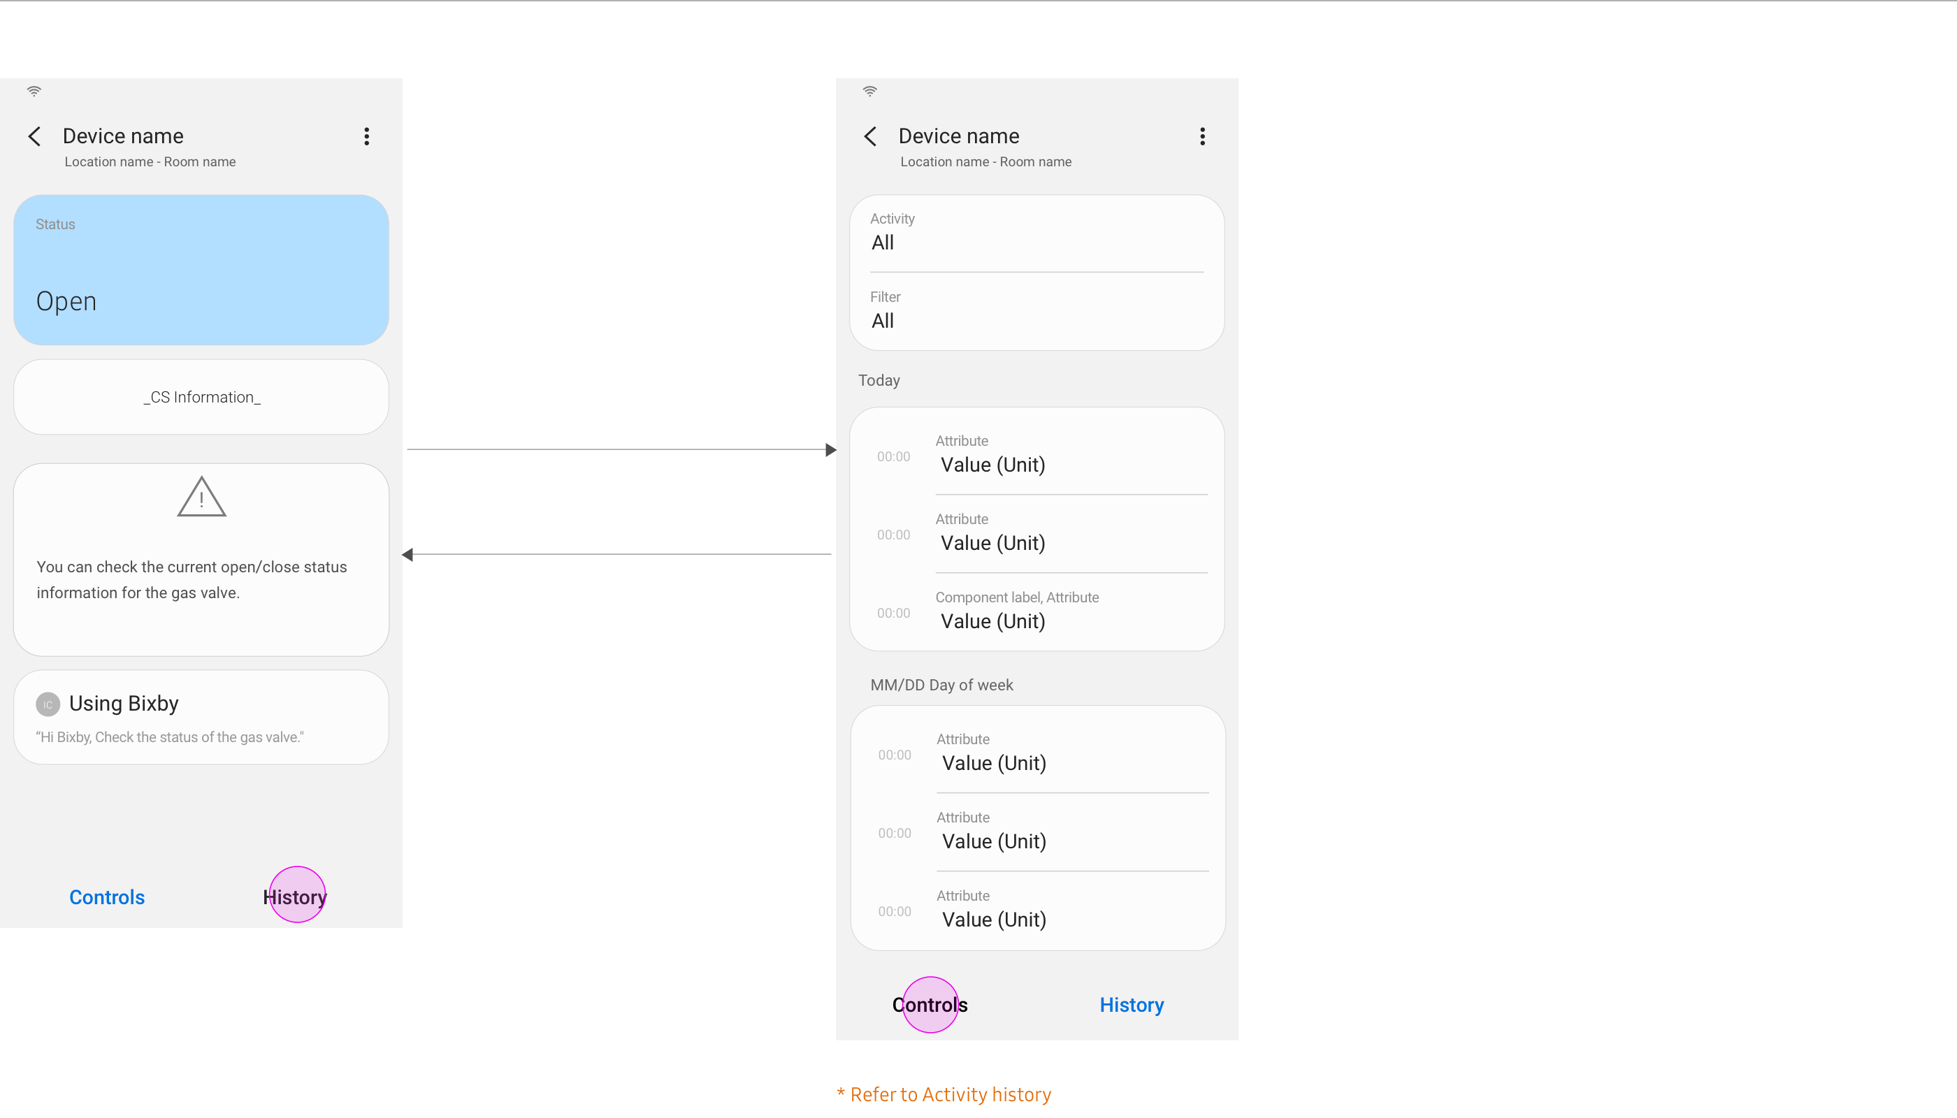
Task: Switch to History tab on left screen
Action: (296, 897)
